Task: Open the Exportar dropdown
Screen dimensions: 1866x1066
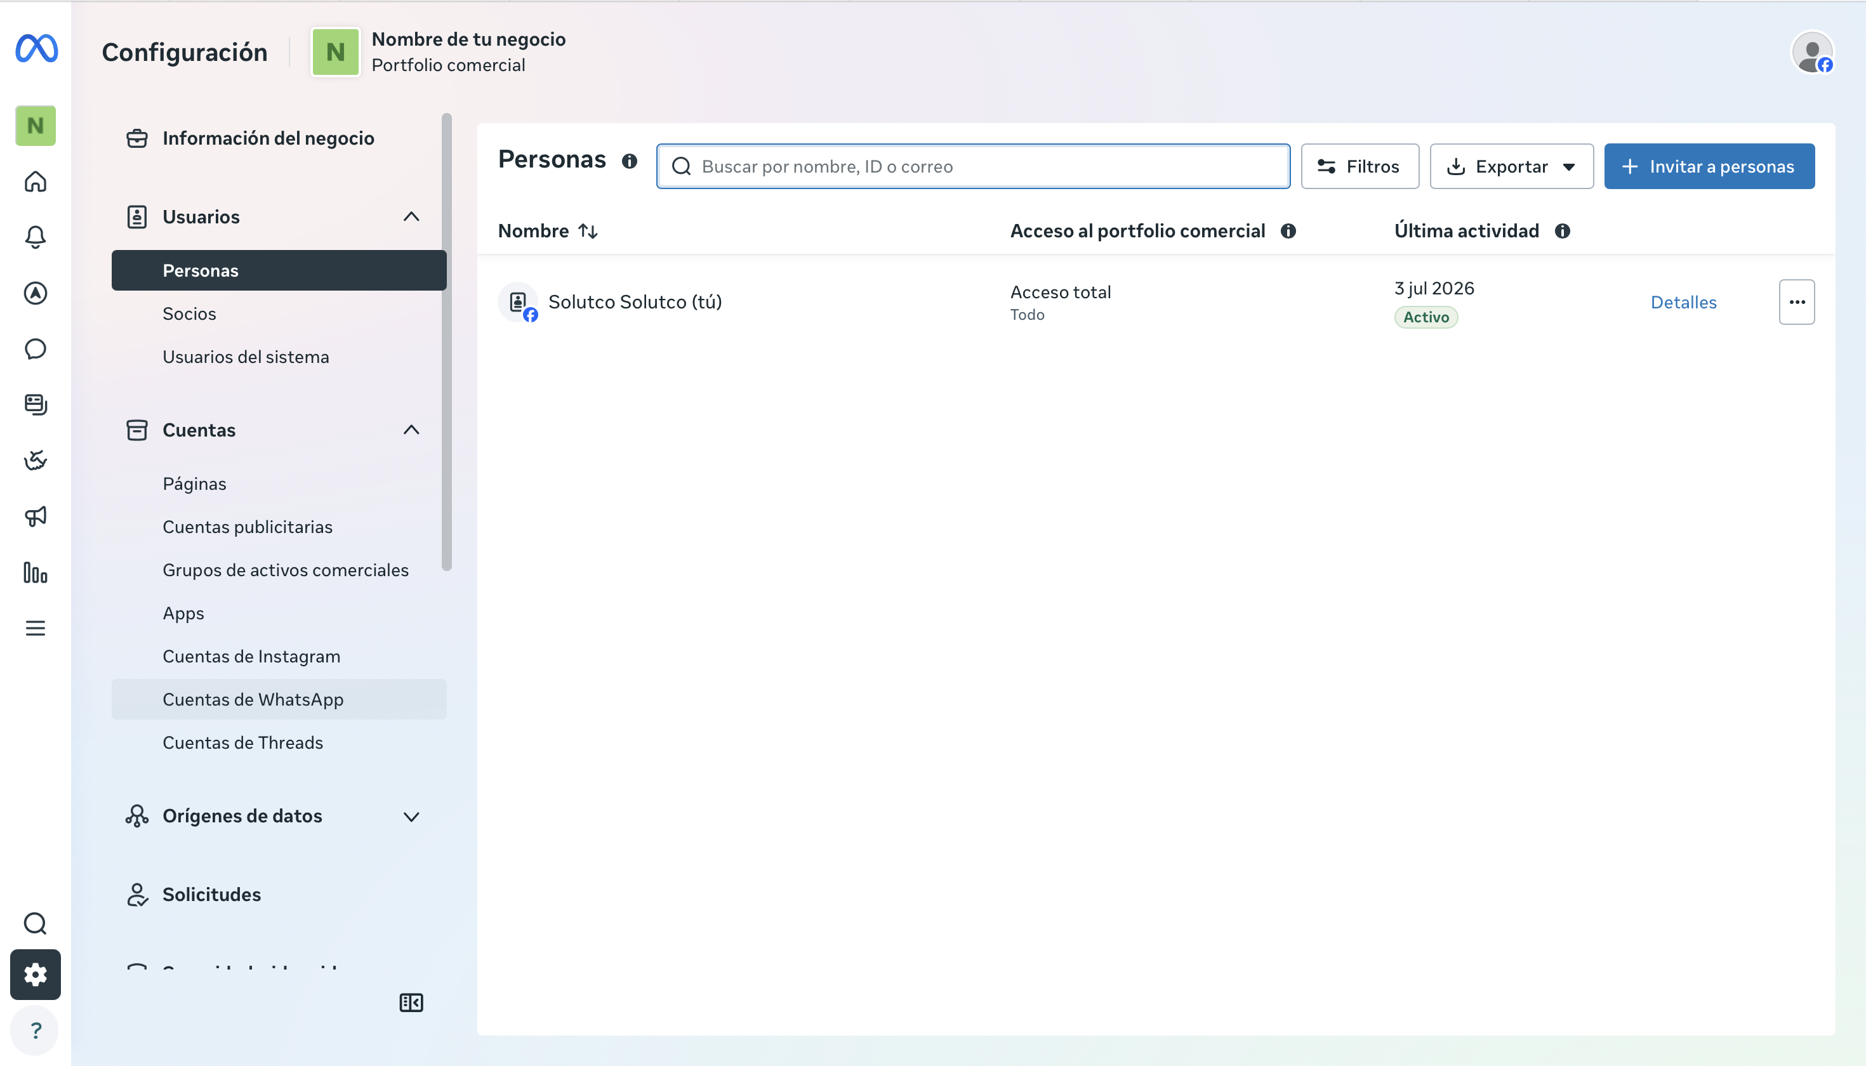Action: (x=1512, y=166)
